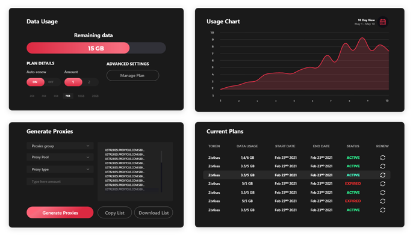Open the Proxy type dropdown
Image resolution: width=413 pixels, height=237 pixels.
click(60, 170)
